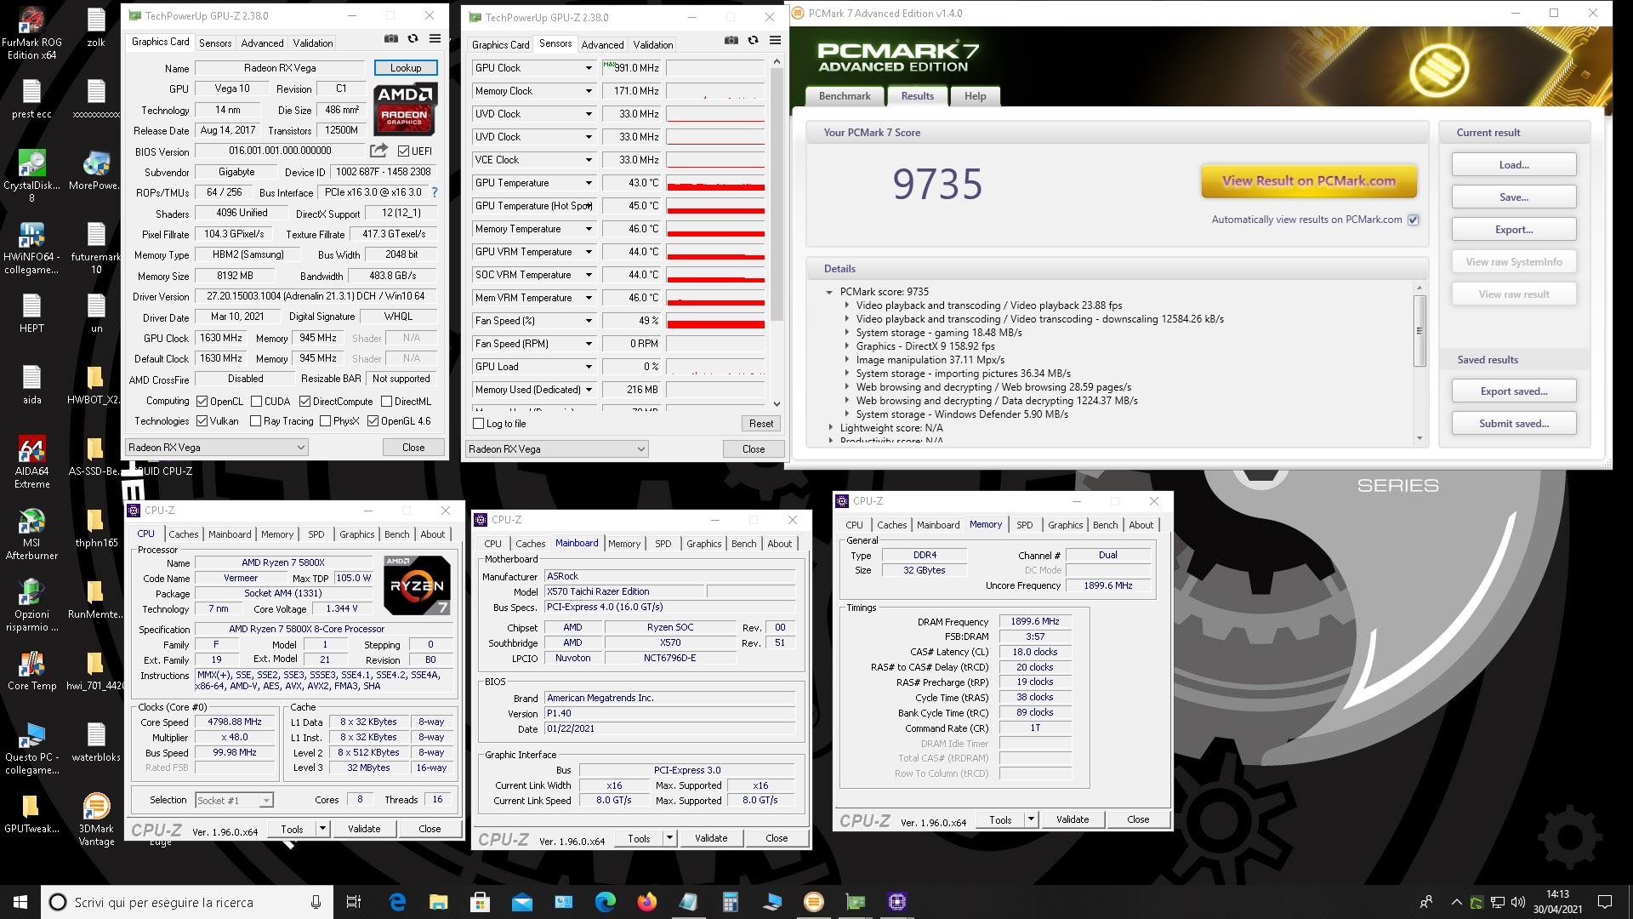Toggle the DirectML checkbox
Screen dimensions: 1633x919
click(x=386, y=402)
